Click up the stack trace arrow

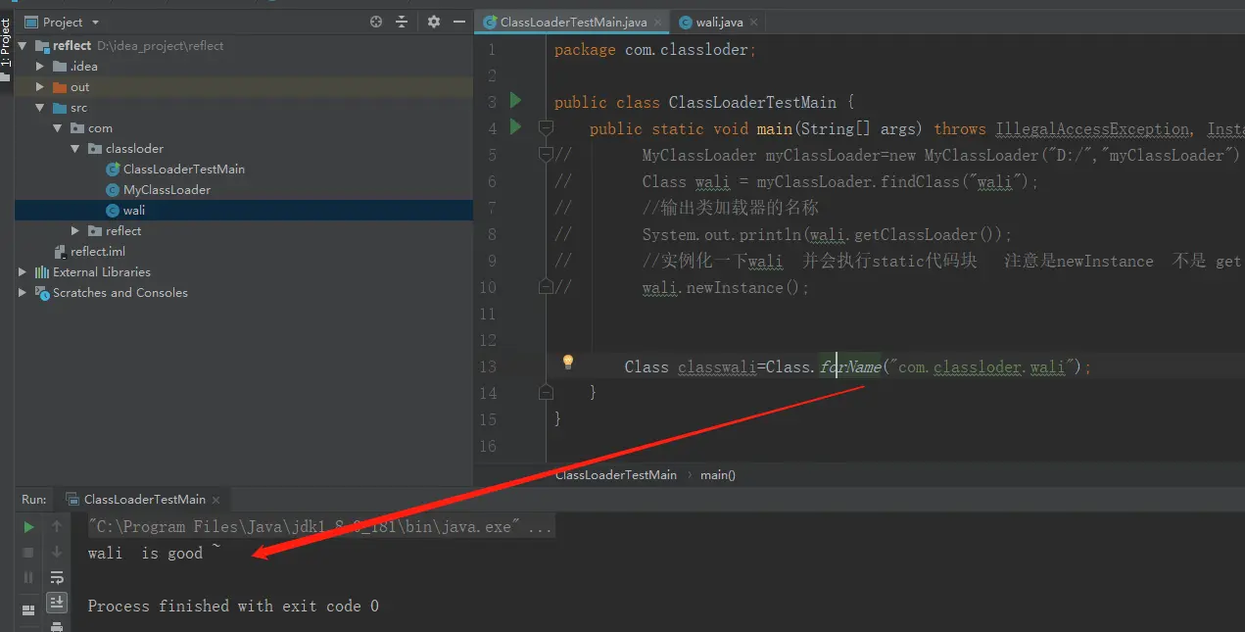click(x=57, y=527)
